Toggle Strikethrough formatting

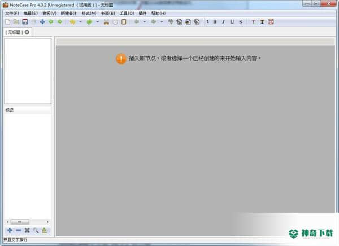[241, 22]
